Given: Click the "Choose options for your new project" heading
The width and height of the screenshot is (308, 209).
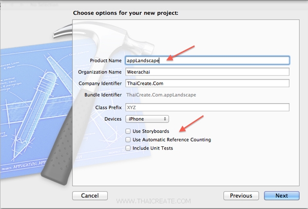Looking at the screenshot, I should tap(125, 12).
